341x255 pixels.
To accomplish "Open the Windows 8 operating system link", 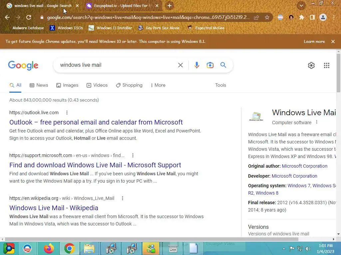I will (x=267, y=193).
